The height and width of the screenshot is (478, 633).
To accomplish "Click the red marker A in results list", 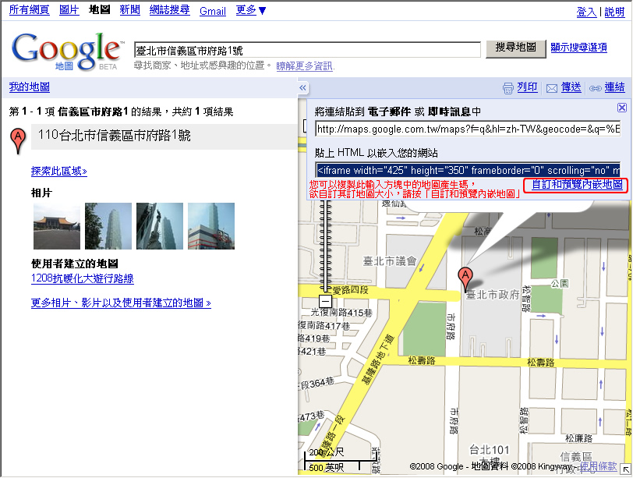I will point(18,140).
